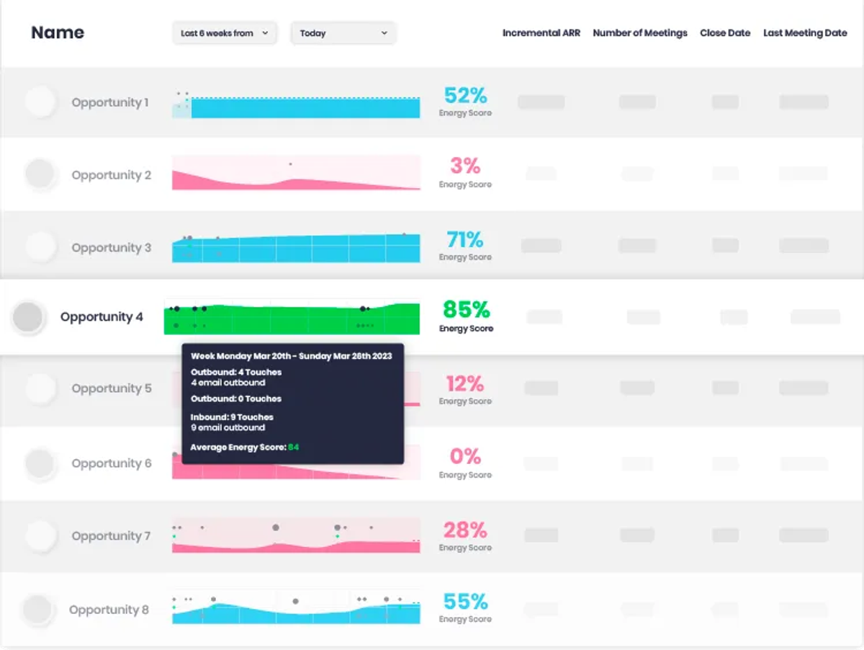Screen dimensions: 864x650
Task: Click the 12% energy score
Action: tap(465, 383)
